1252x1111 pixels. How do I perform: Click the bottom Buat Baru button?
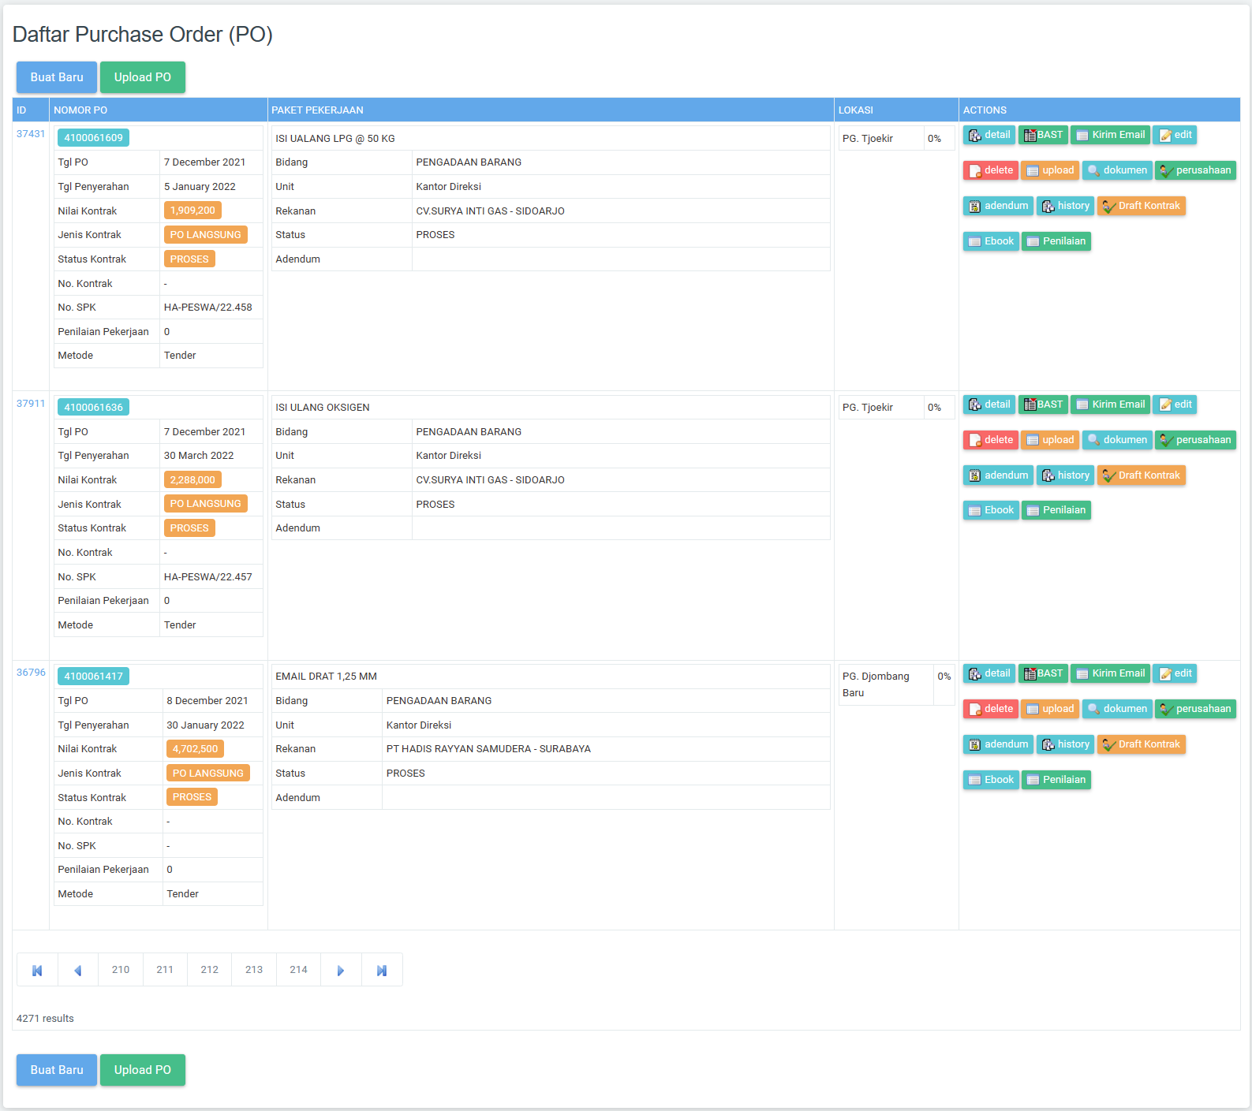click(57, 1070)
